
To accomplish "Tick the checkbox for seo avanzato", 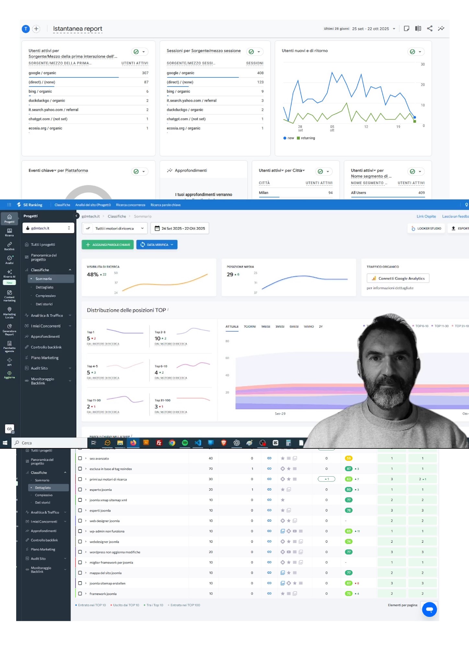I will (80, 458).
